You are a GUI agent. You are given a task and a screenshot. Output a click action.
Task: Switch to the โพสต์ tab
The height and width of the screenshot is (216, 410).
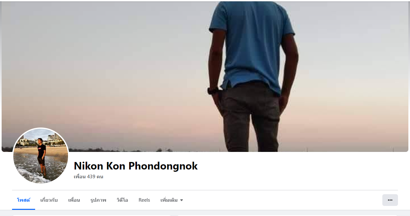pyautogui.click(x=23, y=200)
